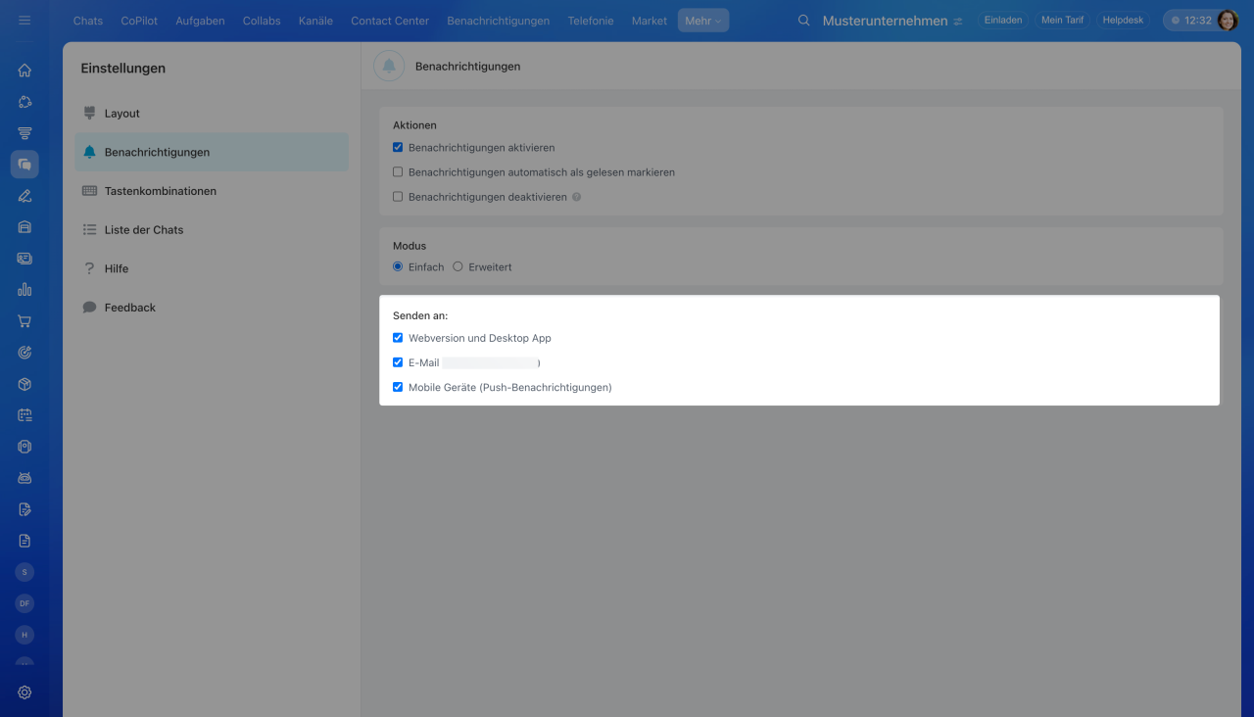Viewport: 1254px width, 717px height.
Task: Click the 12:32 time tracker
Action: pyautogui.click(x=1190, y=21)
